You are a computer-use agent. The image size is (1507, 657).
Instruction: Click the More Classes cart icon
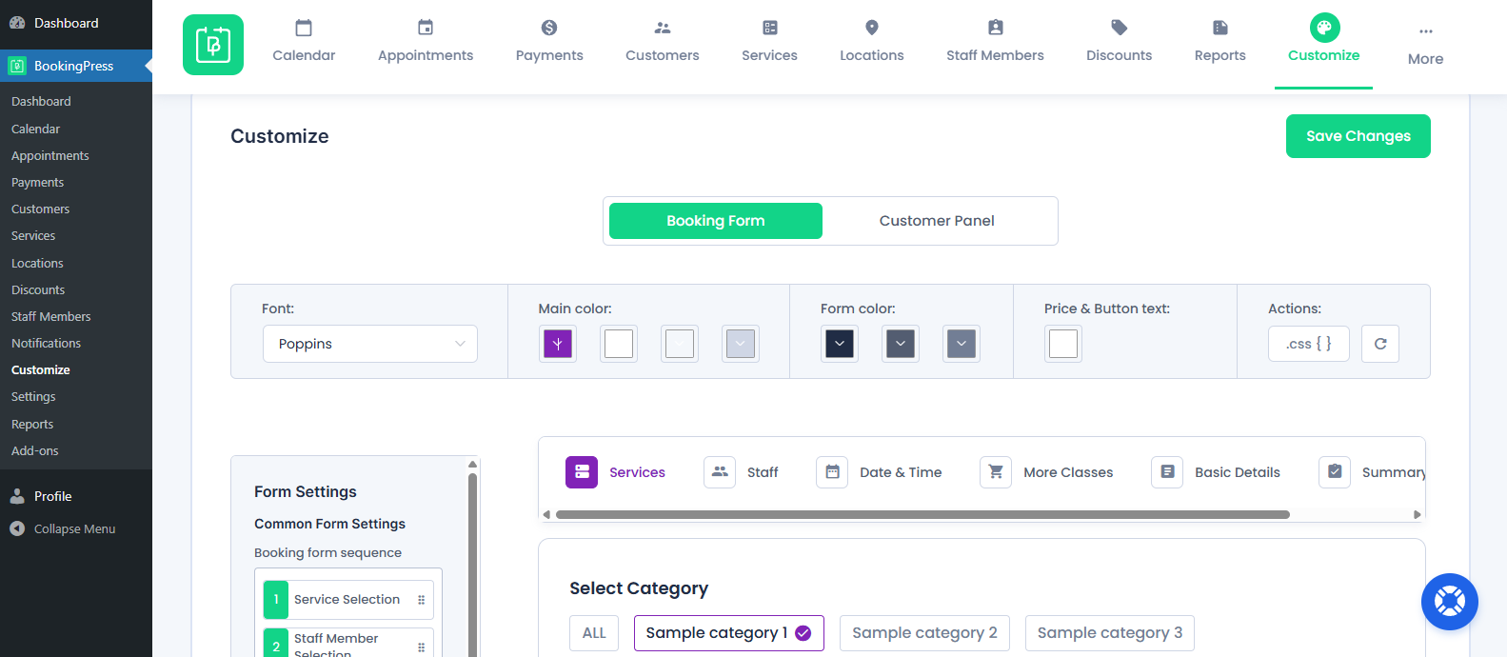click(x=996, y=472)
